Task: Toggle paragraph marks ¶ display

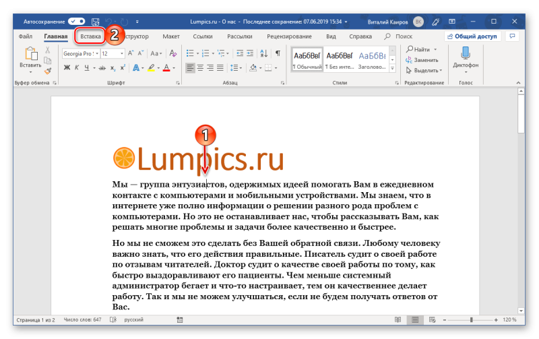Action: (x=278, y=53)
